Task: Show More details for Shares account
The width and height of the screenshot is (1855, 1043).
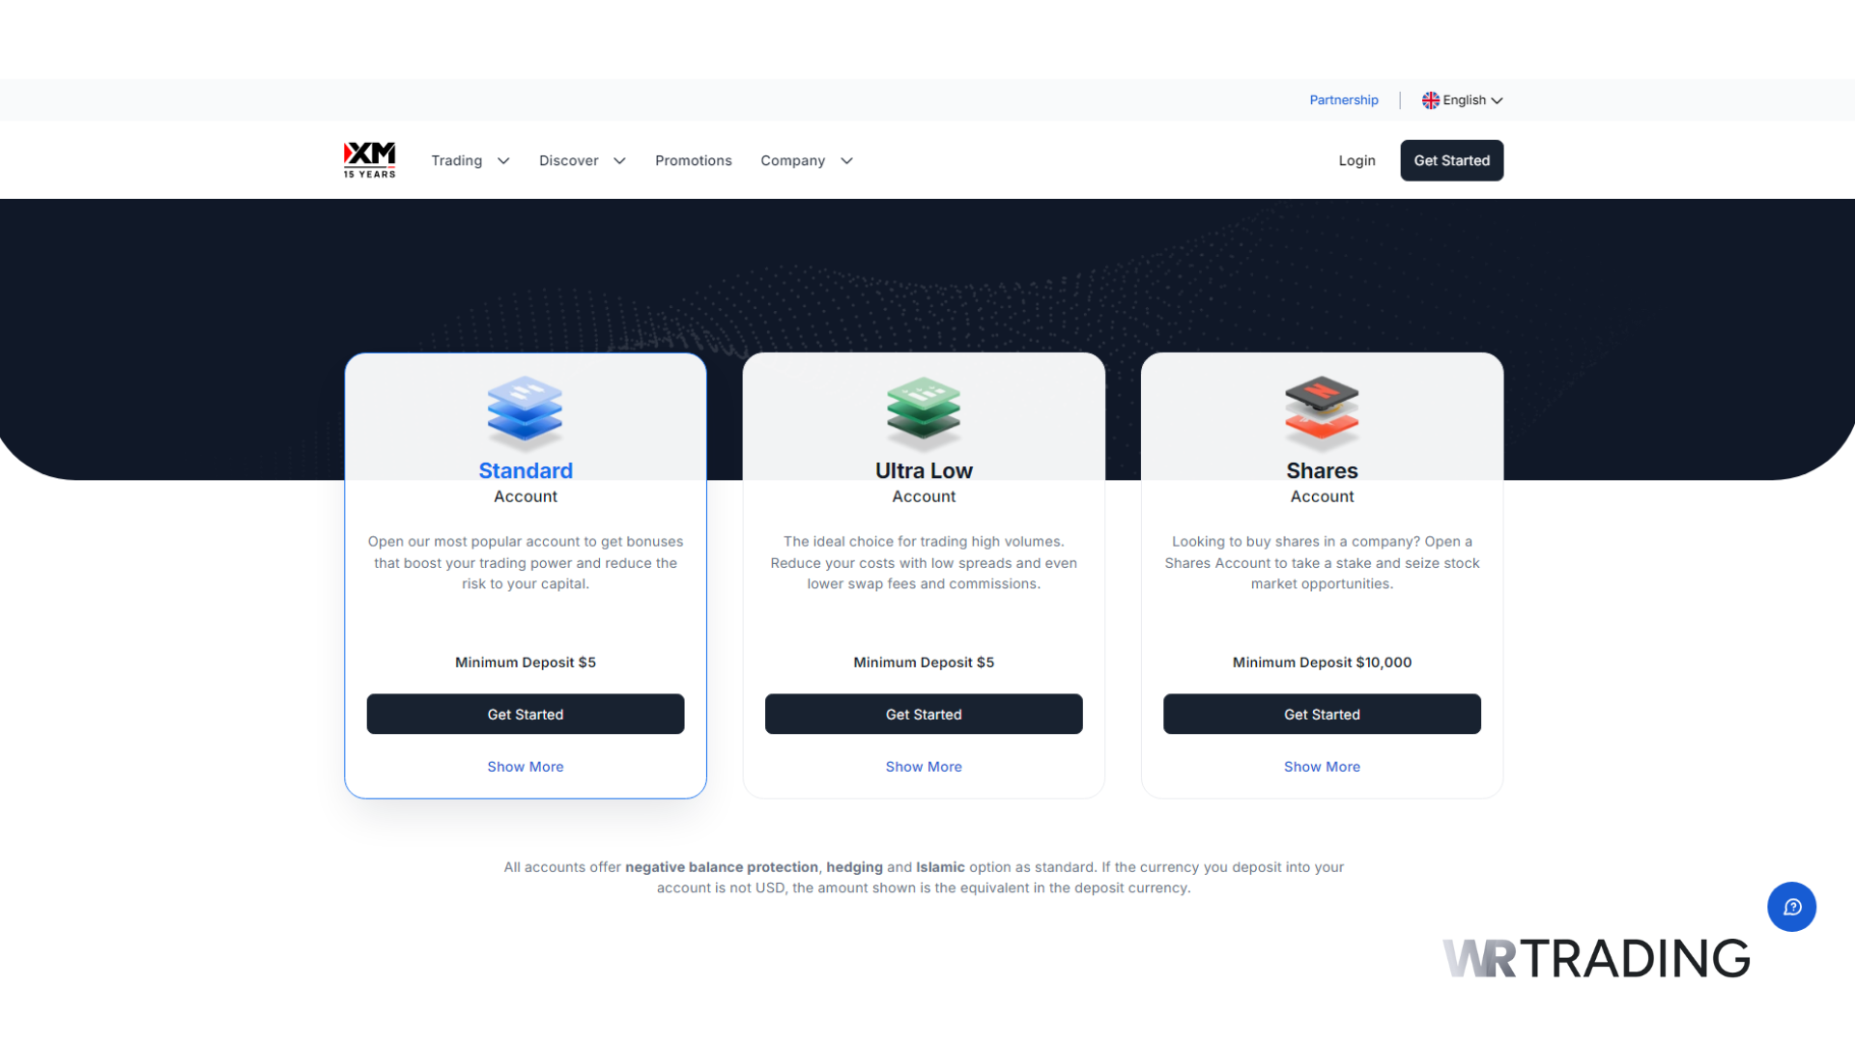Action: coord(1322,766)
